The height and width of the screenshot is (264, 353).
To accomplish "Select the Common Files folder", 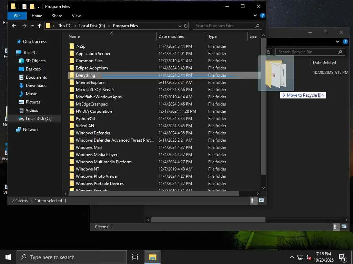I will [89, 60].
